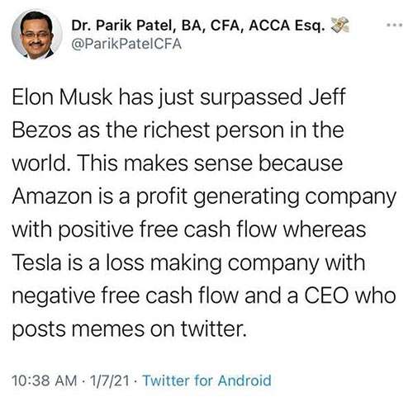Click the words Elon Musk in the tweet
The height and width of the screenshot is (397, 413).
[63, 97]
